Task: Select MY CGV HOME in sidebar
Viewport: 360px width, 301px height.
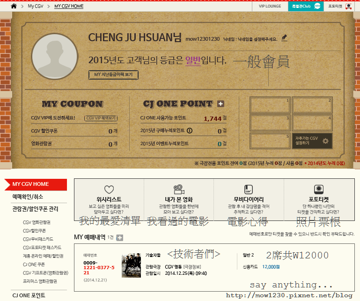Action: 36,184
